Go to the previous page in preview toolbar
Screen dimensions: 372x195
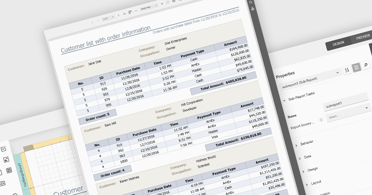pyautogui.click(x=98, y=21)
